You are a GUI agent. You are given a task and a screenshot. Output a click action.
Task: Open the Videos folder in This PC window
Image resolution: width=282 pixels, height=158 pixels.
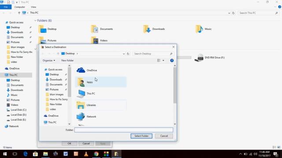point(99,40)
